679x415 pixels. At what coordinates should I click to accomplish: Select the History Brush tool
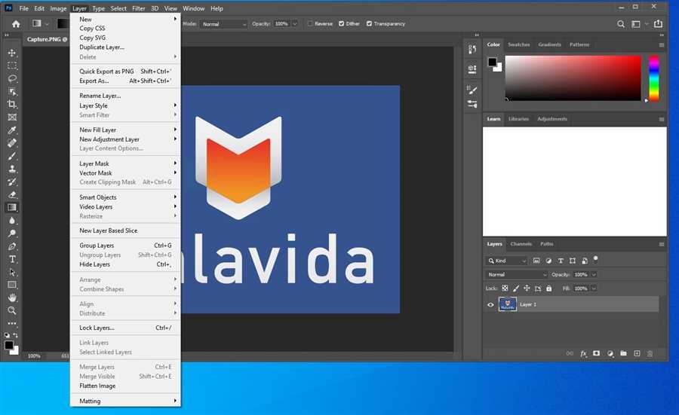[12, 182]
